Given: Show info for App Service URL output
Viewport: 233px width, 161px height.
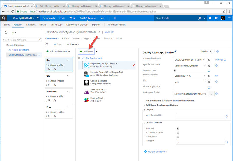Looking at the screenshot, I should pos(227,116).
